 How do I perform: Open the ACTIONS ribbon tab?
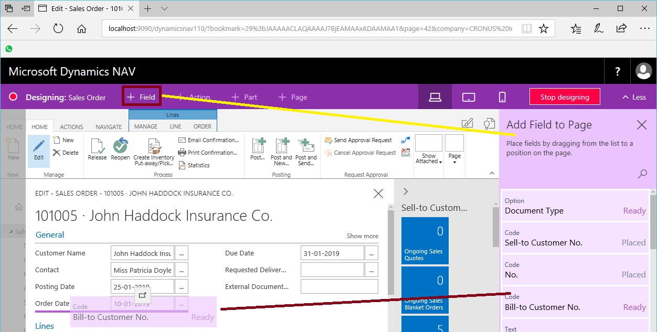click(x=71, y=127)
